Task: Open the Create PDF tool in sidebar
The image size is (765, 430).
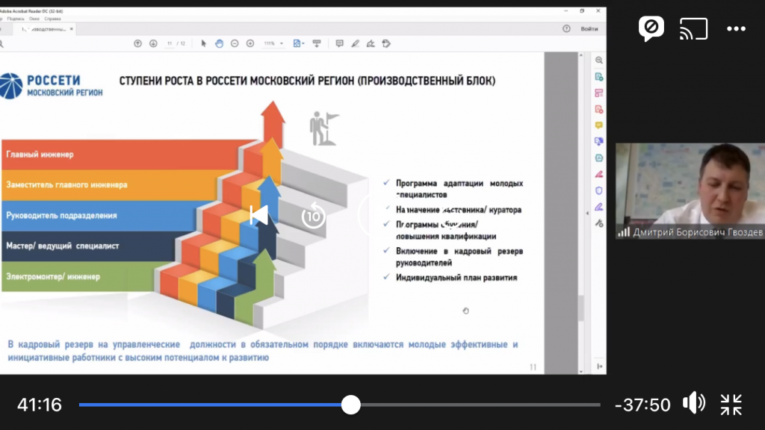Action: tap(598, 77)
